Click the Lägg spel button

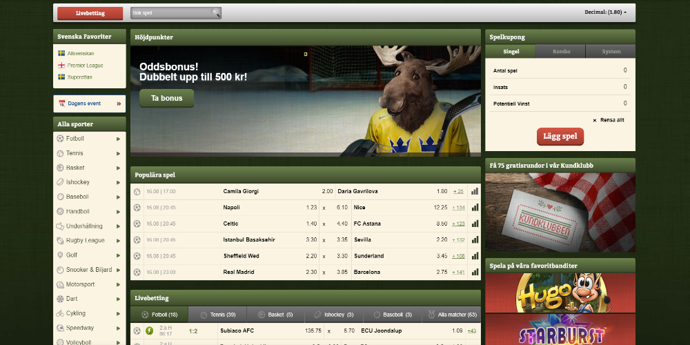click(560, 137)
